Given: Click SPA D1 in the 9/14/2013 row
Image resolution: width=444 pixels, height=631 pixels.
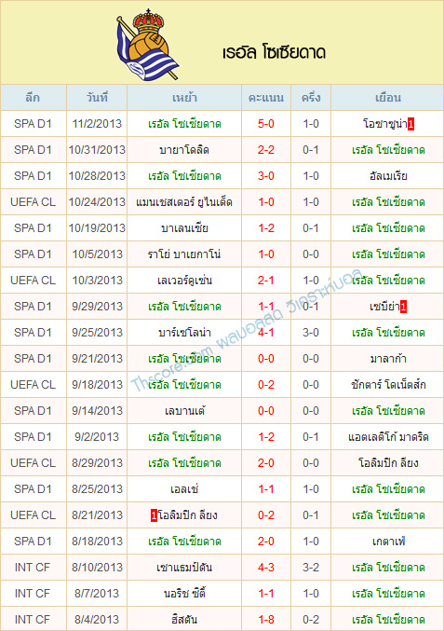Looking at the screenshot, I should point(33,411).
